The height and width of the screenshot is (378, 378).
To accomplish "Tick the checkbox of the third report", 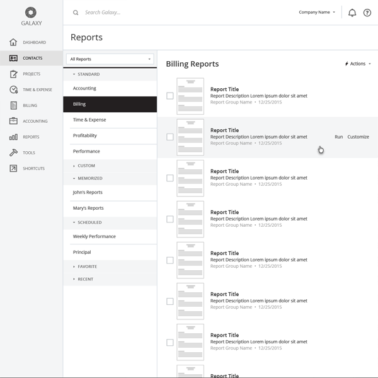I will click(x=170, y=178).
